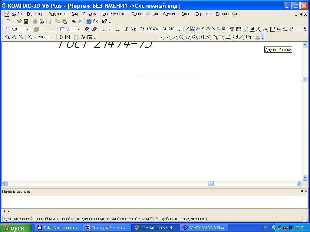Viewport: 310px width, 232px height.
Task: Show the whole drawing (fit all)
Action: pyautogui.click(x=68, y=37)
